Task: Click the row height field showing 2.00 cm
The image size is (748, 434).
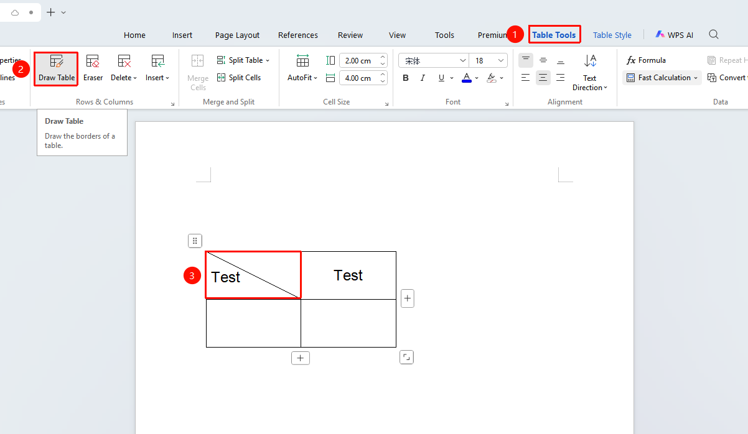Action: (x=363, y=60)
